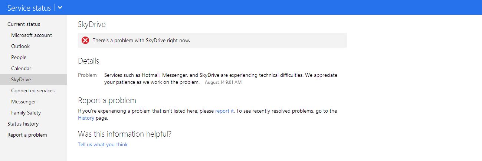Click the SkyDrive page heading
The image size is (482, 161).
click(92, 25)
